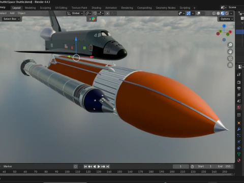Viewport: 244px width, 183px height.
Task: Open the pivot point dropdown
Action: tap(88, 13)
